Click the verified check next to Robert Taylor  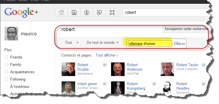coord(204,65)
